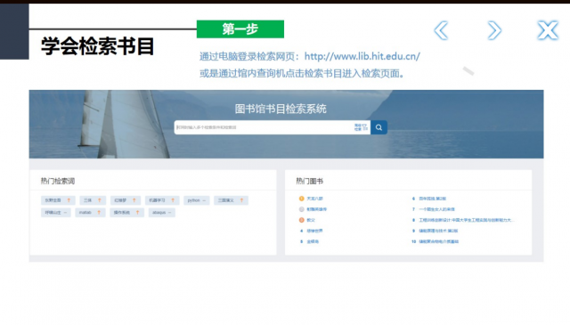Open hot book 储能原理与技术 第2版
Viewport: 570px width, 325px height.
tap(438, 231)
